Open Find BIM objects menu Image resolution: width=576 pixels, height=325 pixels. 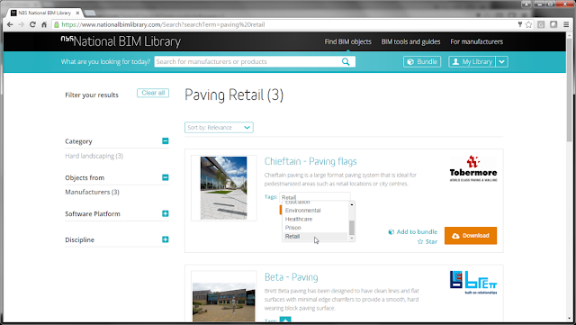pyautogui.click(x=348, y=42)
